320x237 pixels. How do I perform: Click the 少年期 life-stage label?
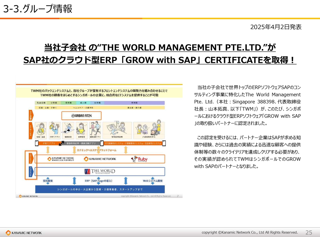[54, 103]
